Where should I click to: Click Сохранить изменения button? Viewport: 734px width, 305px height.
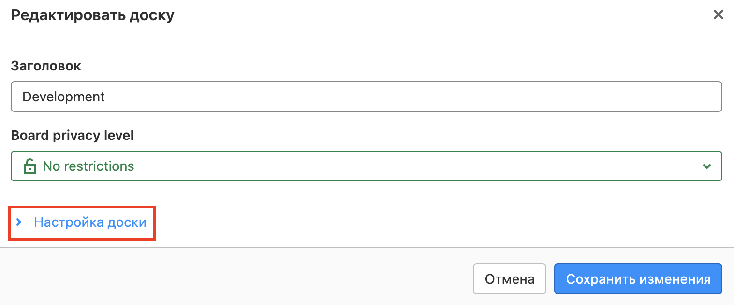coord(638,279)
